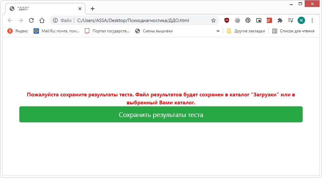Click the Сохранить результаты теста button

coord(161,115)
